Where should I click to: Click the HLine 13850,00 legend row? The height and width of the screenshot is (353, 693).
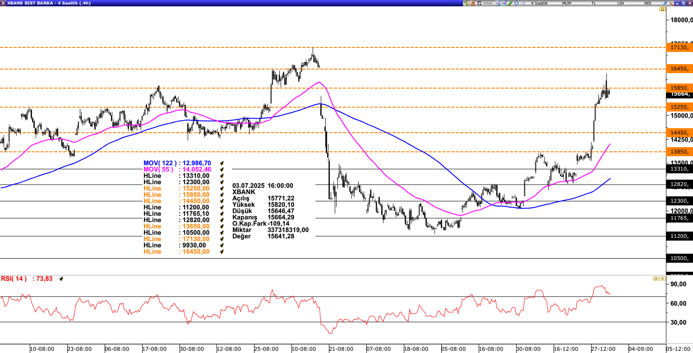tap(176, 226)
